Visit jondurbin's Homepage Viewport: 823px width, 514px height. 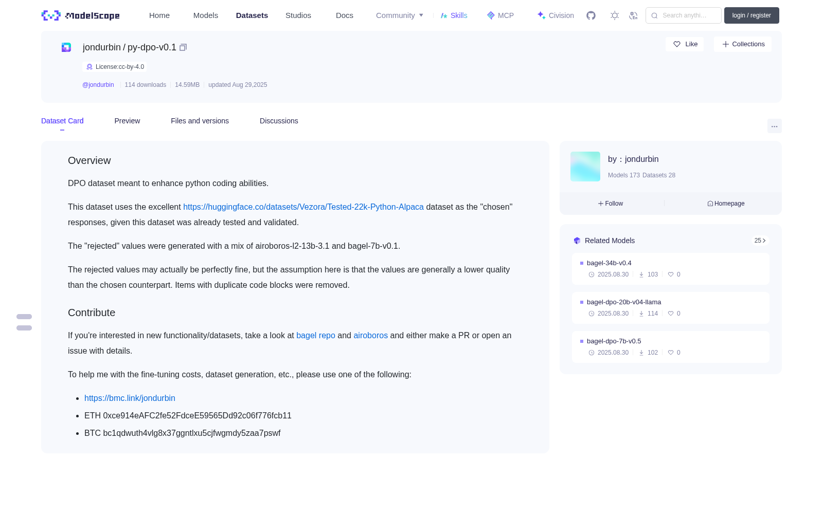(x=726, y=204)
